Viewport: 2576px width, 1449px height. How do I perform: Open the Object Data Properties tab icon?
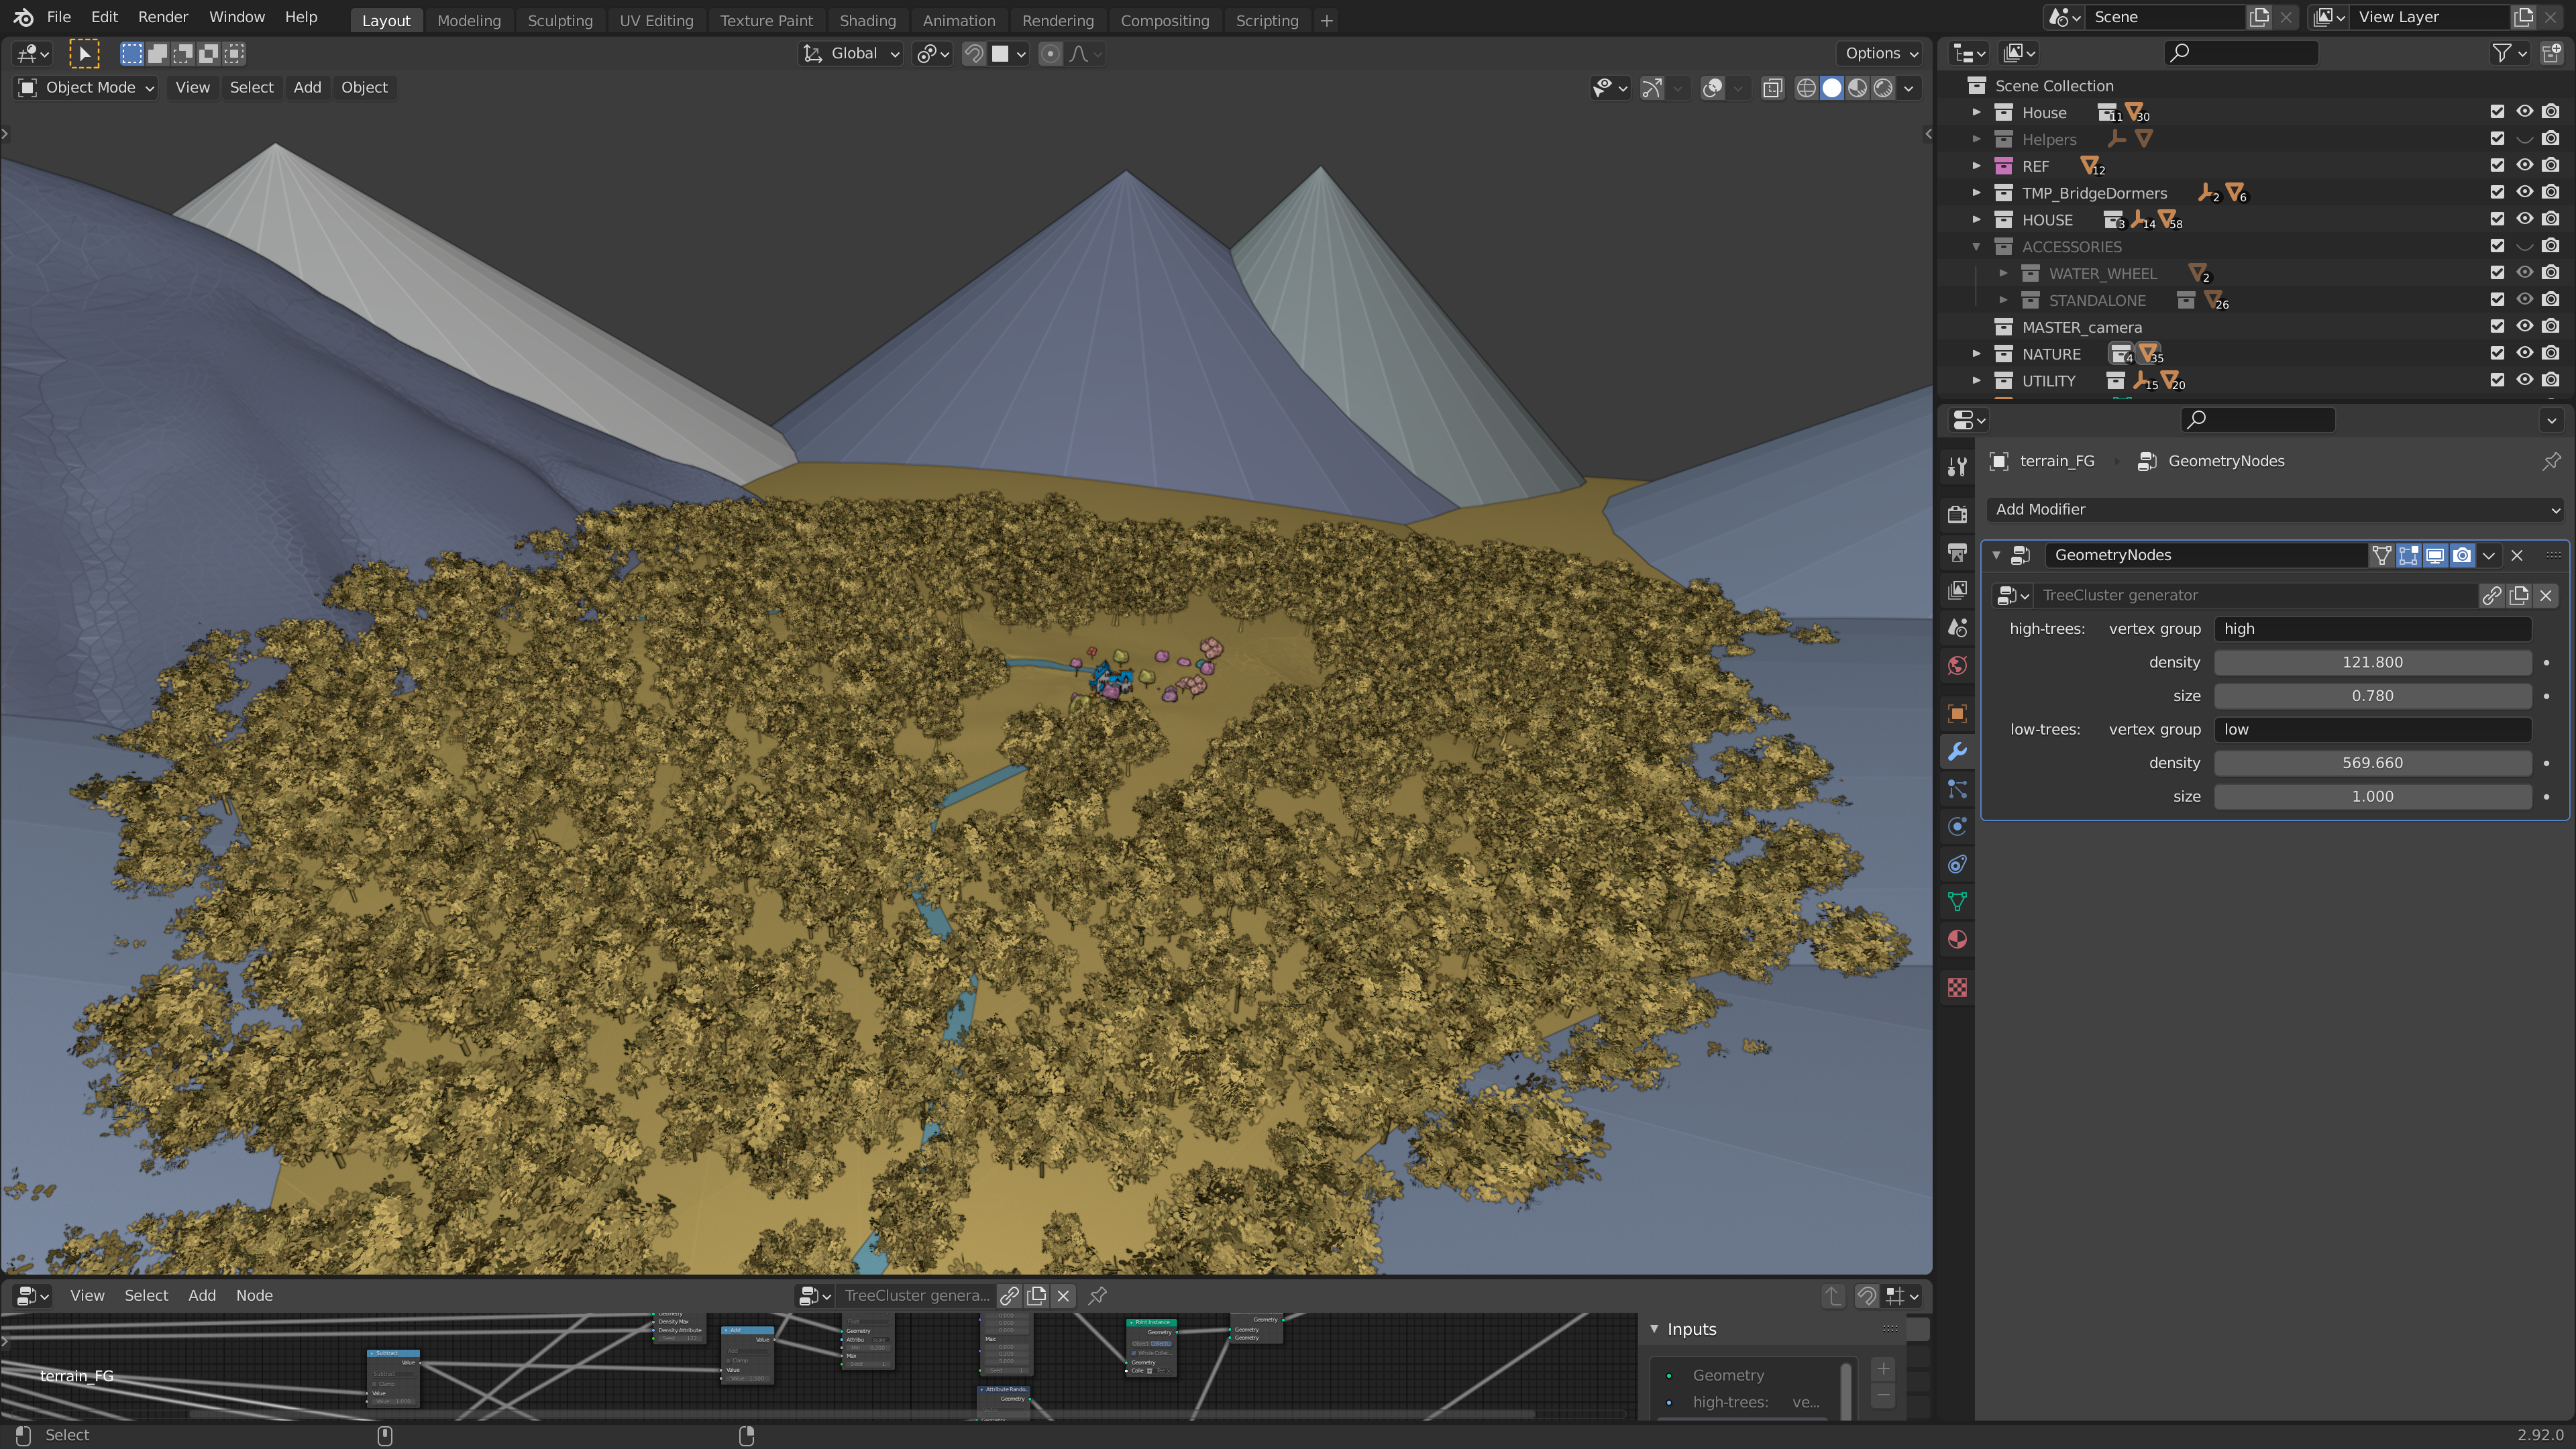tap(1957, 901)
